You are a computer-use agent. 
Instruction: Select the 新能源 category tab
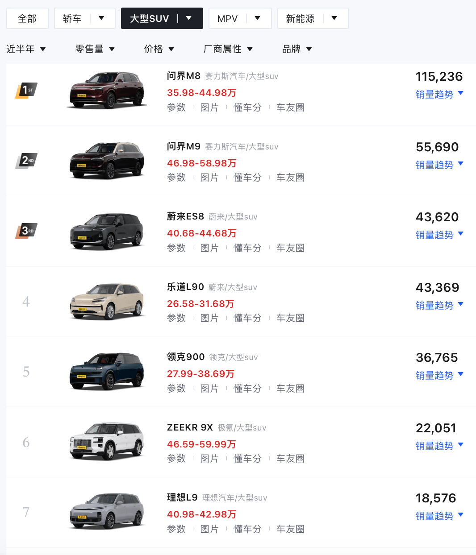click(300, 18)
